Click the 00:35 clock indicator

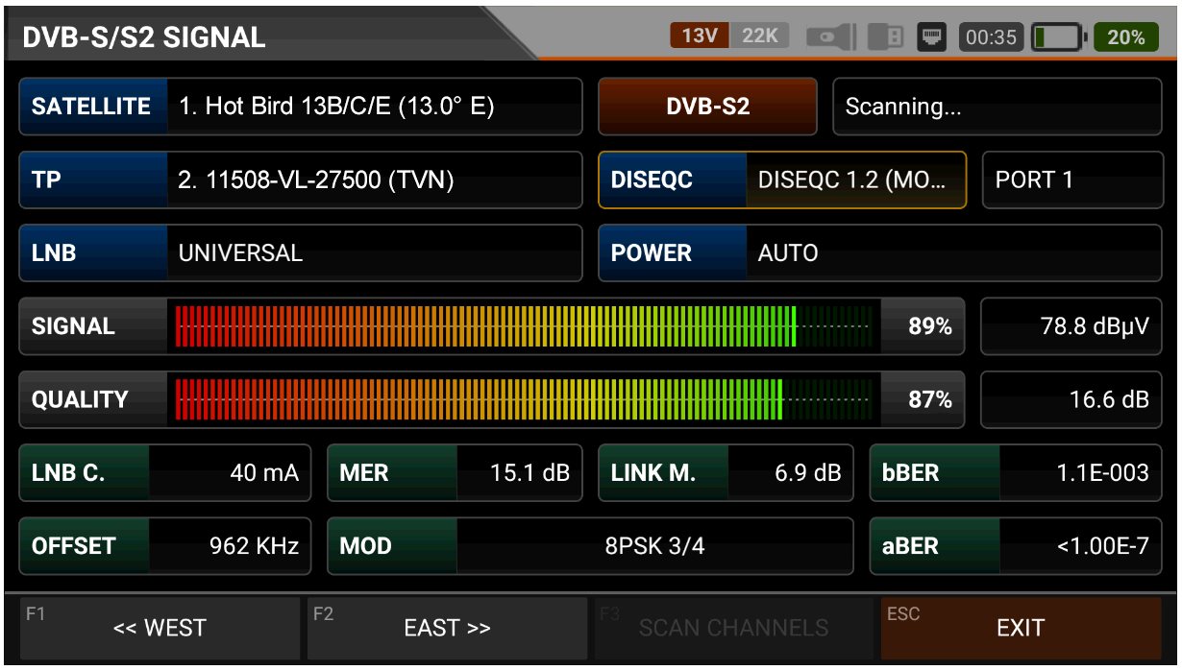pos(991,37)
